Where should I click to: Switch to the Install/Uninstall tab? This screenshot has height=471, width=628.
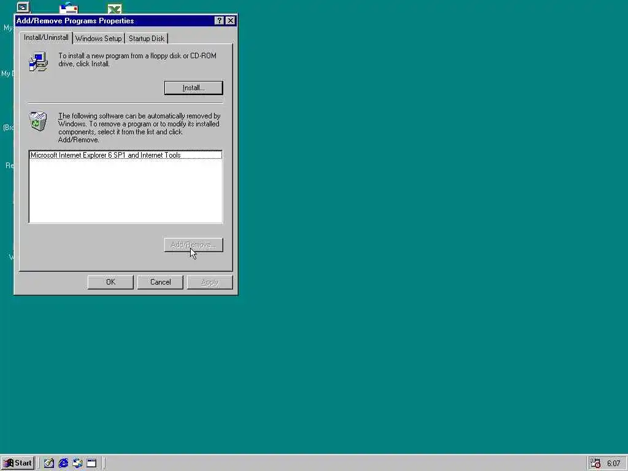pyautogui.click(x=46, y=37)
